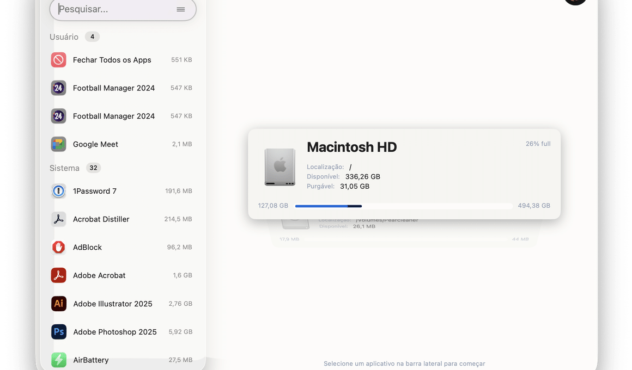Open the search filter menu icon
The image size is (632, 370).
point(180,9)
